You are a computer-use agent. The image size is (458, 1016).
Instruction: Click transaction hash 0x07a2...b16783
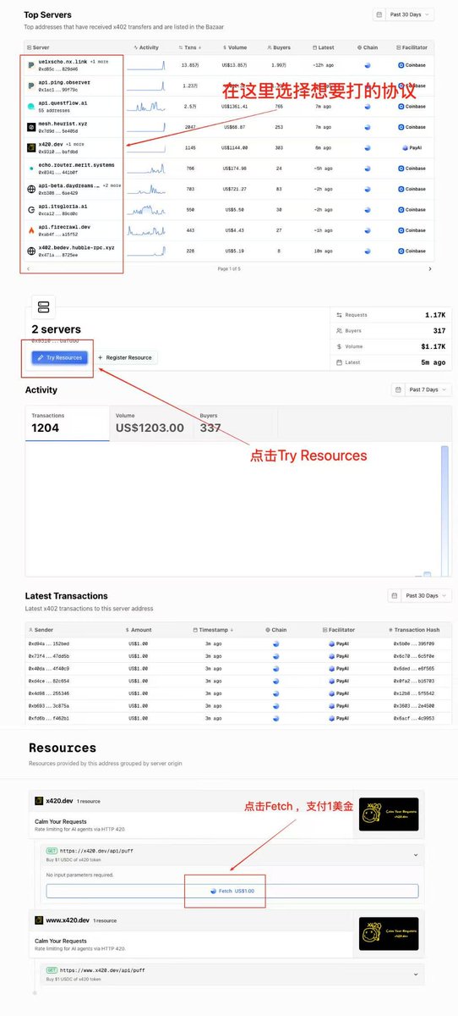point(413,681)
